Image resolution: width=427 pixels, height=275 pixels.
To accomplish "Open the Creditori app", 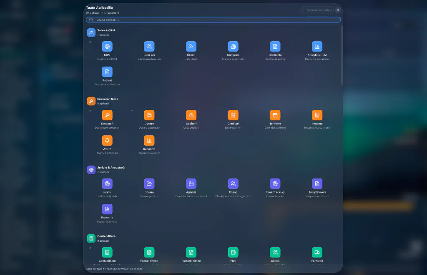I will click(x=233, y=115).
